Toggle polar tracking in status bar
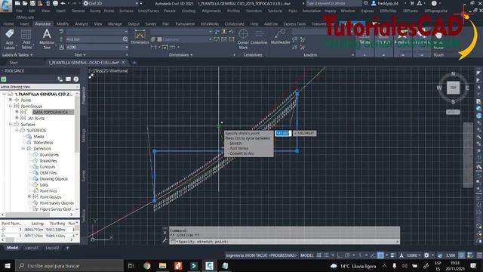The width and height of the screenshot is (483, 272). [347, 255]
